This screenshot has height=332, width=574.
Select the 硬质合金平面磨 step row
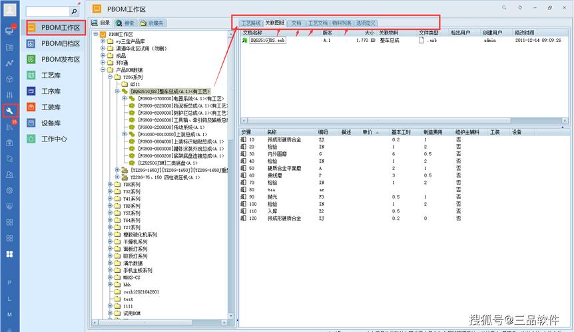pos(403,168)
